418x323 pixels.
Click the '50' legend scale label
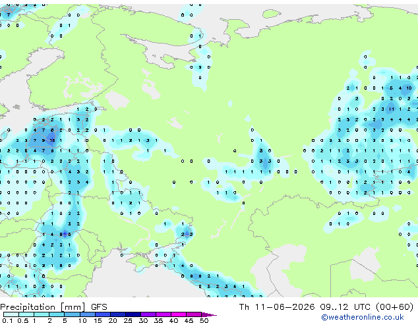point(204,320)
